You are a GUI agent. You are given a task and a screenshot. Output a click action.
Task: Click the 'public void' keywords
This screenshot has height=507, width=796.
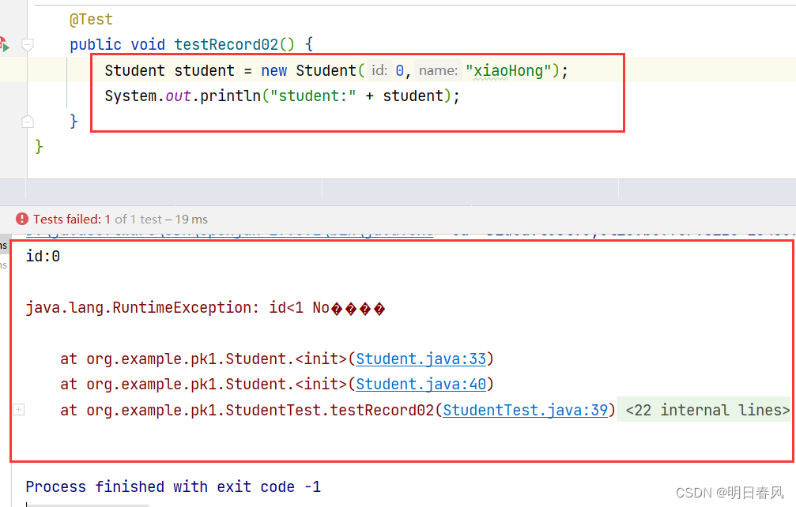coord(117,44)
